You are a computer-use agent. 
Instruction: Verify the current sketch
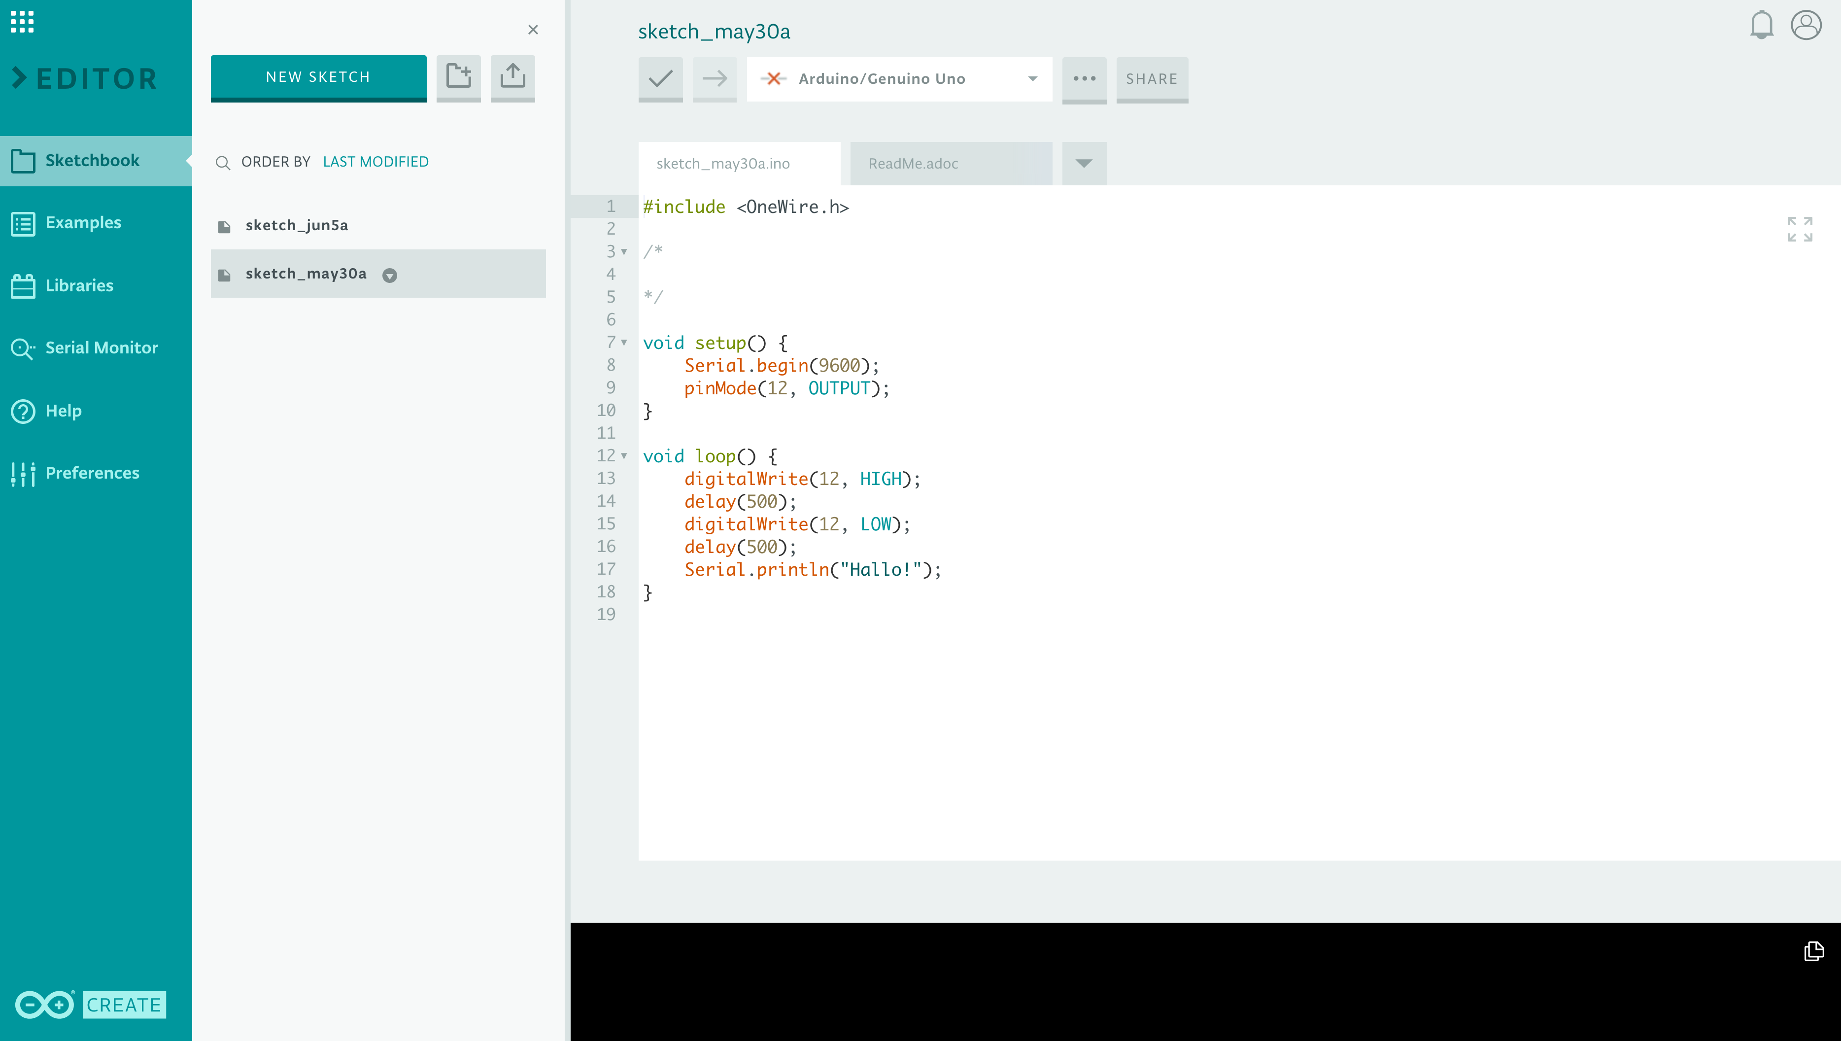click(660, 79)
